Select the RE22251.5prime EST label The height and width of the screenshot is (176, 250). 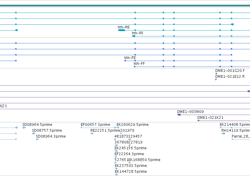(x=105, y=131)
